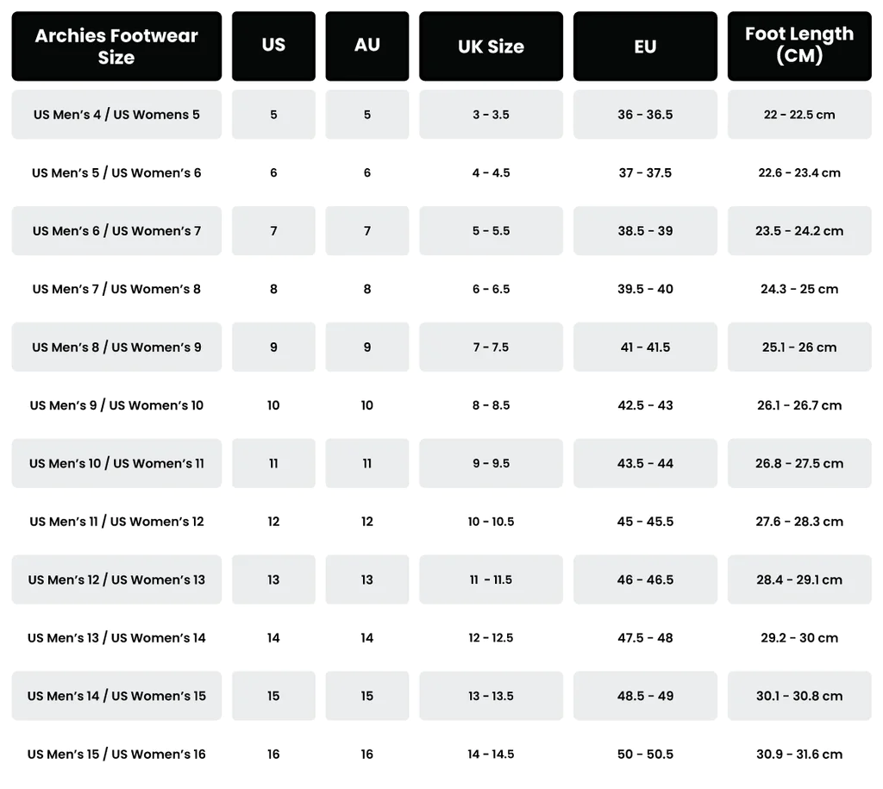Select the 22.6 - 23.4 cm value

pos(799,173)
